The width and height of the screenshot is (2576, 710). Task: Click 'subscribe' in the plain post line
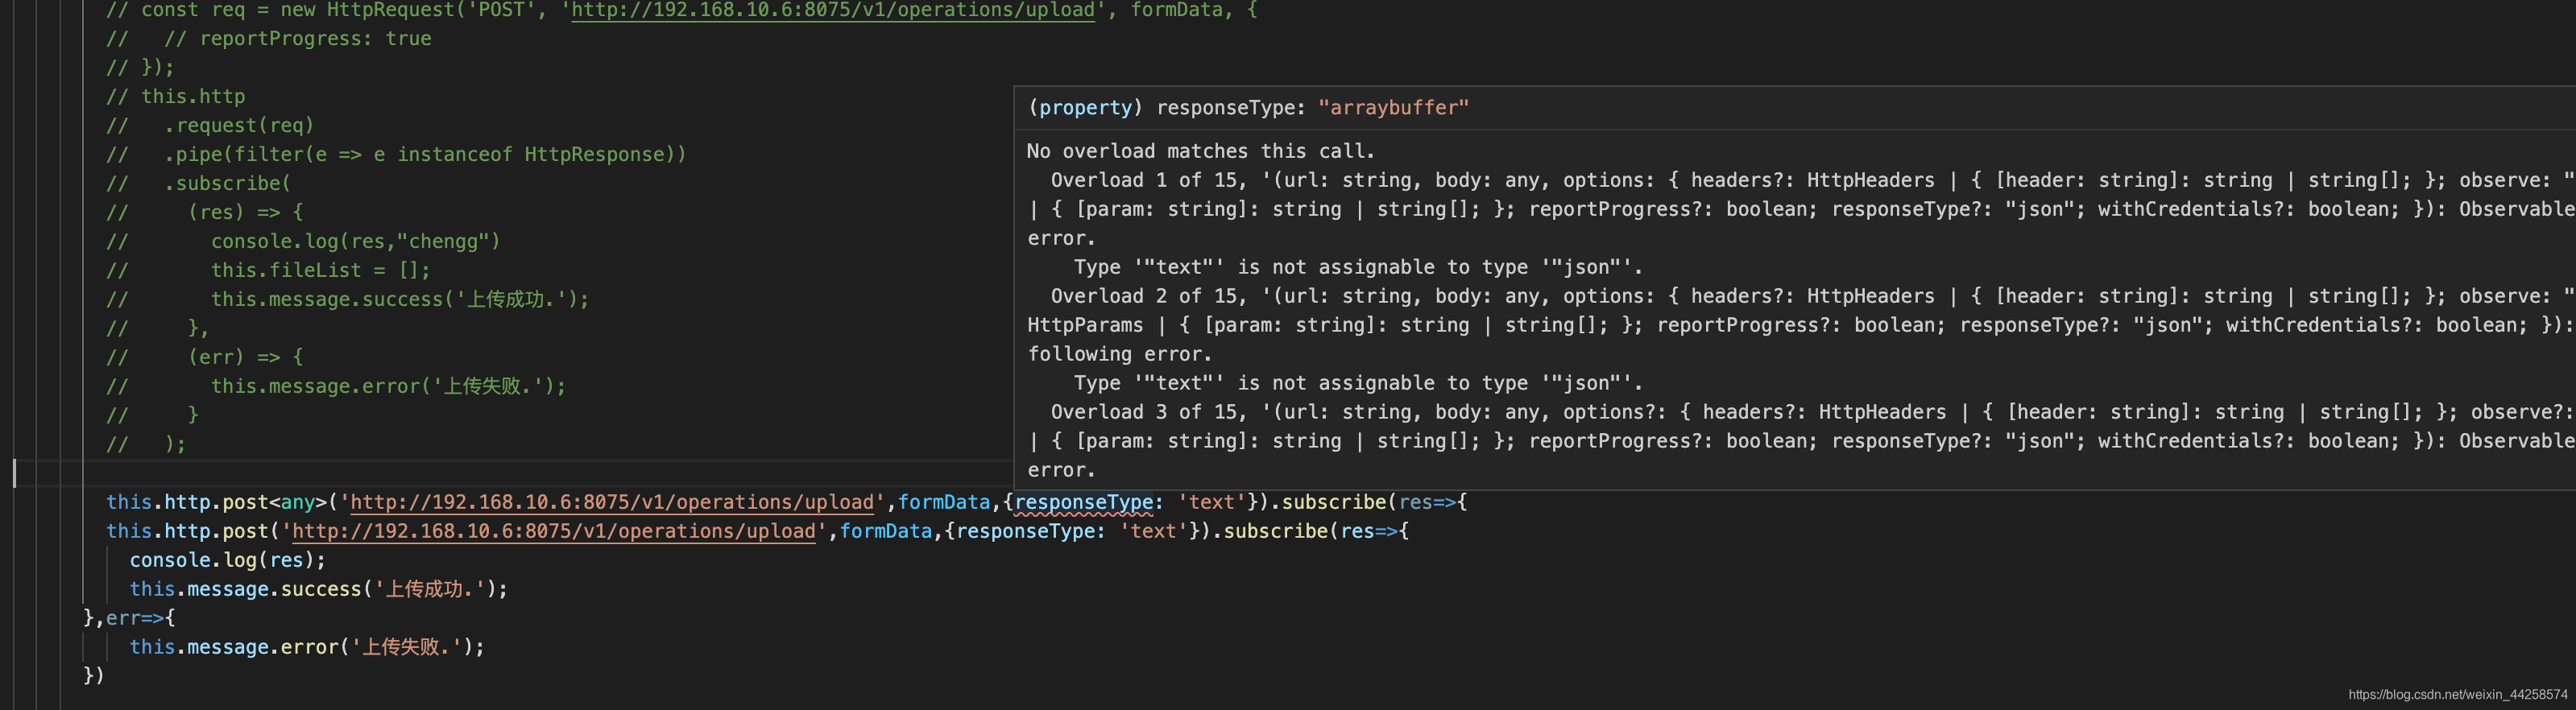1276,531
